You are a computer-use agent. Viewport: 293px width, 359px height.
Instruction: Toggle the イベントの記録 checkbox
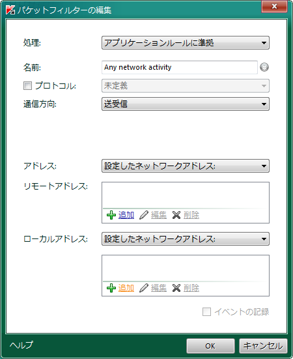[x=206, y=311]
